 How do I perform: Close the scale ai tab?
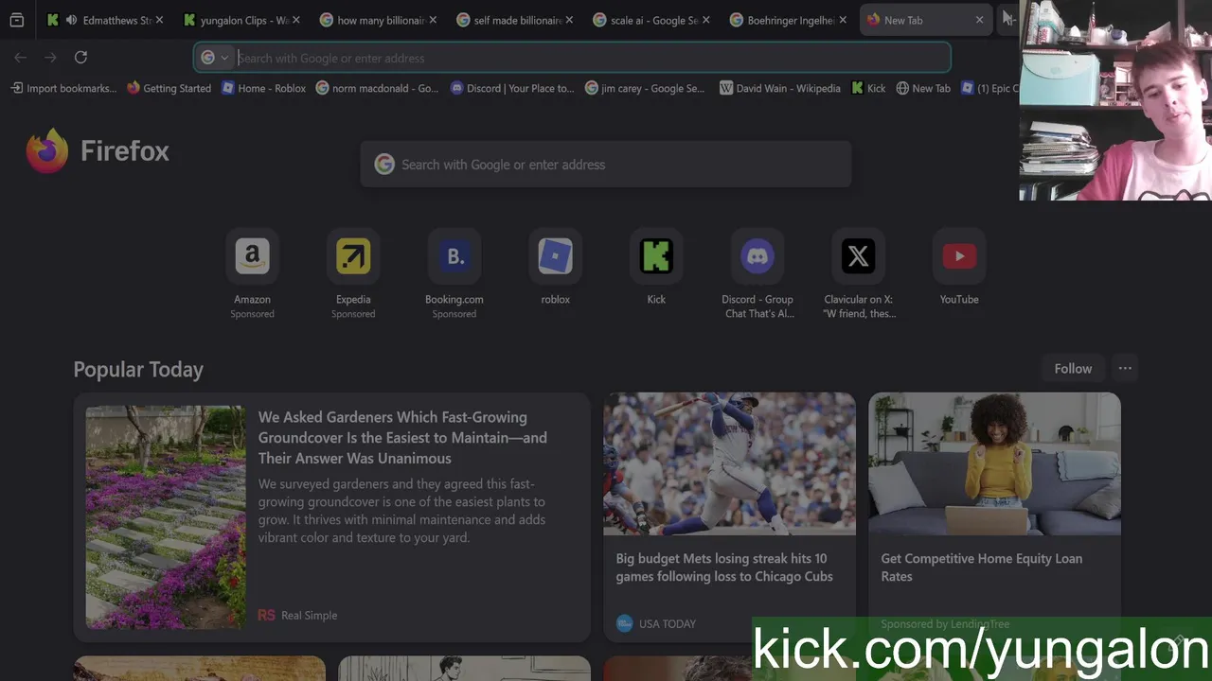[x=705, y=20]
